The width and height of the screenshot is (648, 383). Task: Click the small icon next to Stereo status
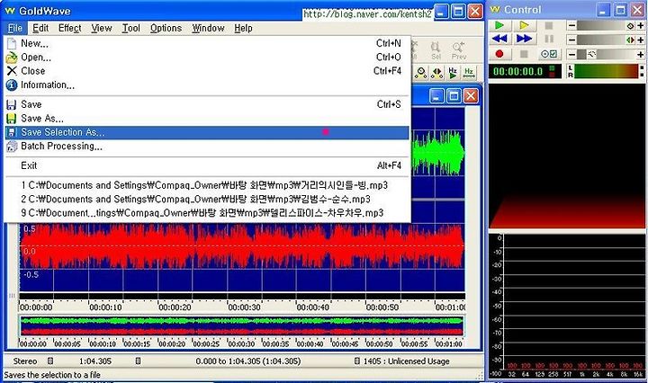coord(50,361)
